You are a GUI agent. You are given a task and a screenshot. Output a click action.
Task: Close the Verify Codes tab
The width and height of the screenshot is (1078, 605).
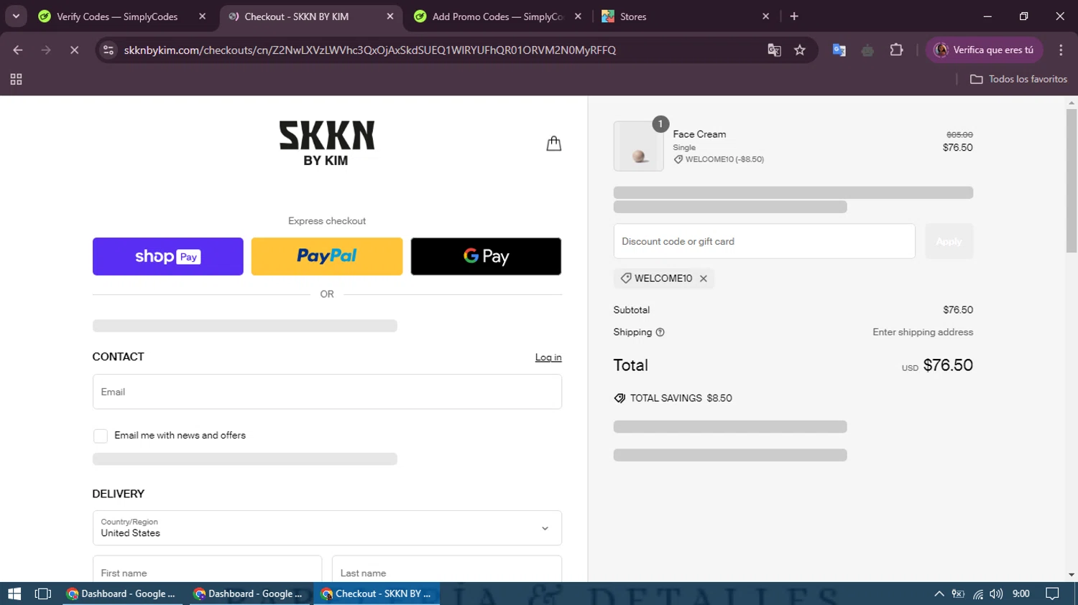point(202,17)
